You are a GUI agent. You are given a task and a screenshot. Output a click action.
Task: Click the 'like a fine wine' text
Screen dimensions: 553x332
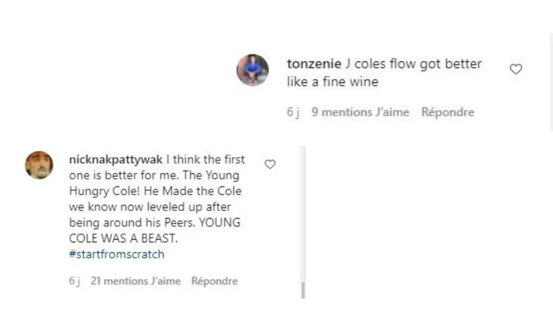(332, 82)
